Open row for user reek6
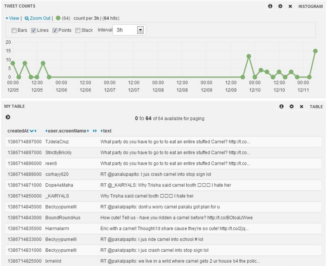The image size is (327, 266). click(x=163, y=163)
